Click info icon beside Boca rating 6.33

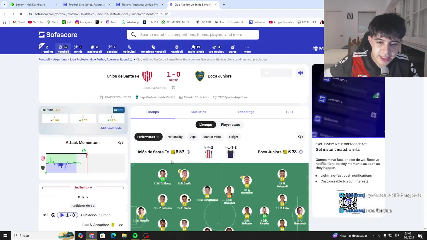[x=301, y=152]
